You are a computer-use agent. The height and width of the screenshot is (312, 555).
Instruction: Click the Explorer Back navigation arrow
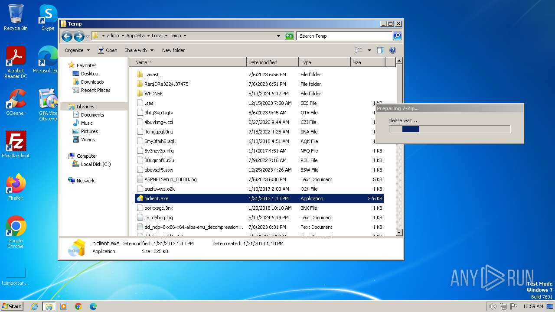67,36
